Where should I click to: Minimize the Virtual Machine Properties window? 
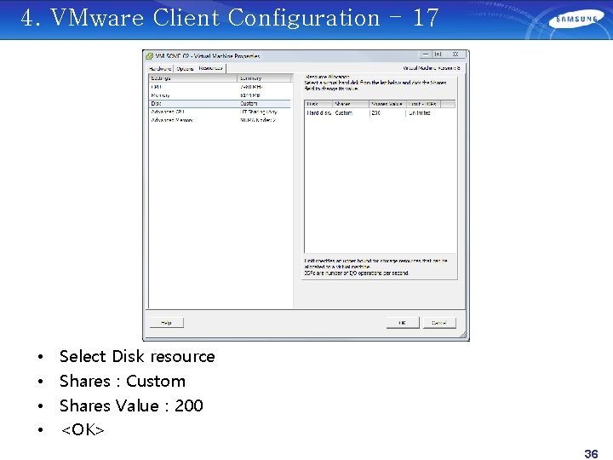click(x=426, y=55)
